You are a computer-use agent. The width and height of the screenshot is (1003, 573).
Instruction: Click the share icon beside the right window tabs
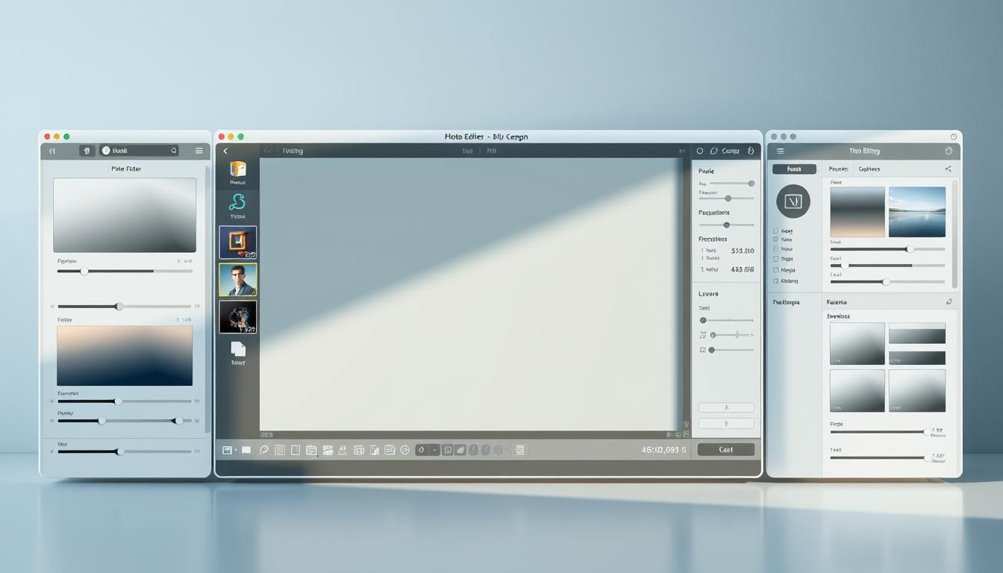coord(949,169)
